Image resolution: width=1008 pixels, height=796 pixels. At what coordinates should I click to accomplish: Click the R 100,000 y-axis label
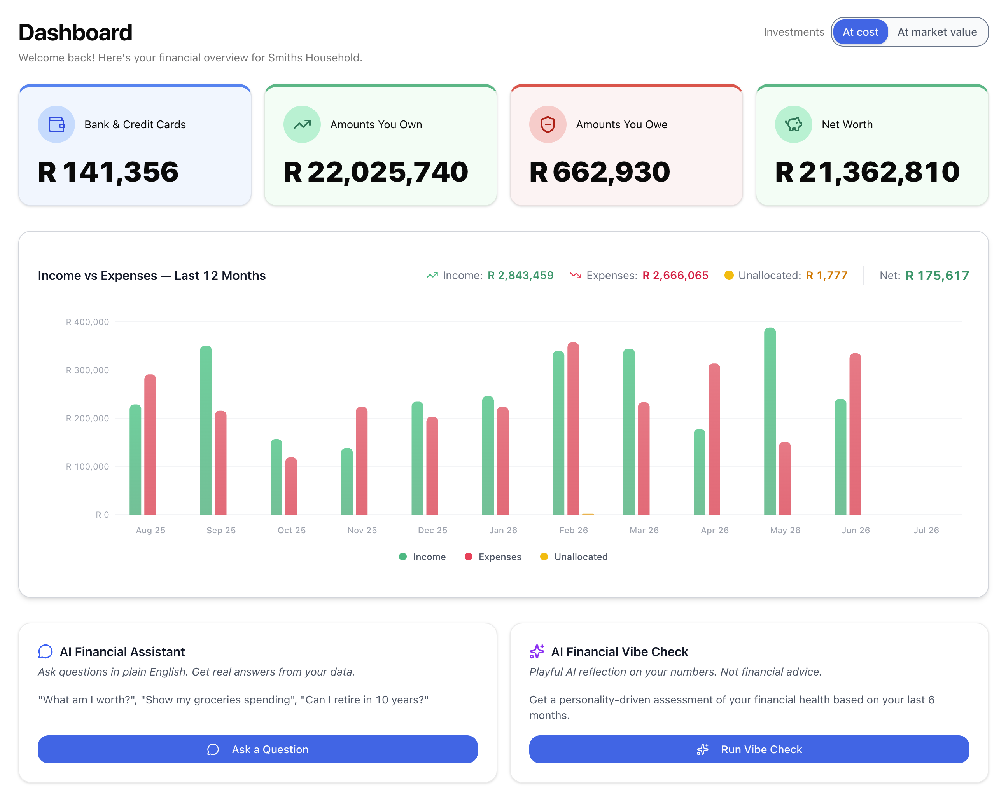point(87,466)
